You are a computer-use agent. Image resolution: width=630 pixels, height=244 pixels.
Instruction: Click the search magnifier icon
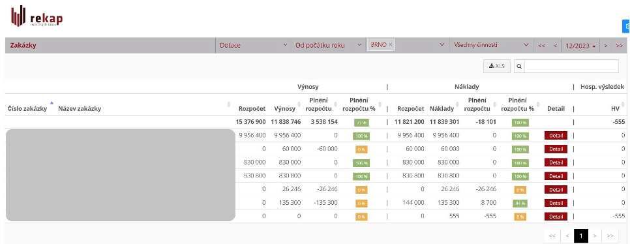(519, 67)
